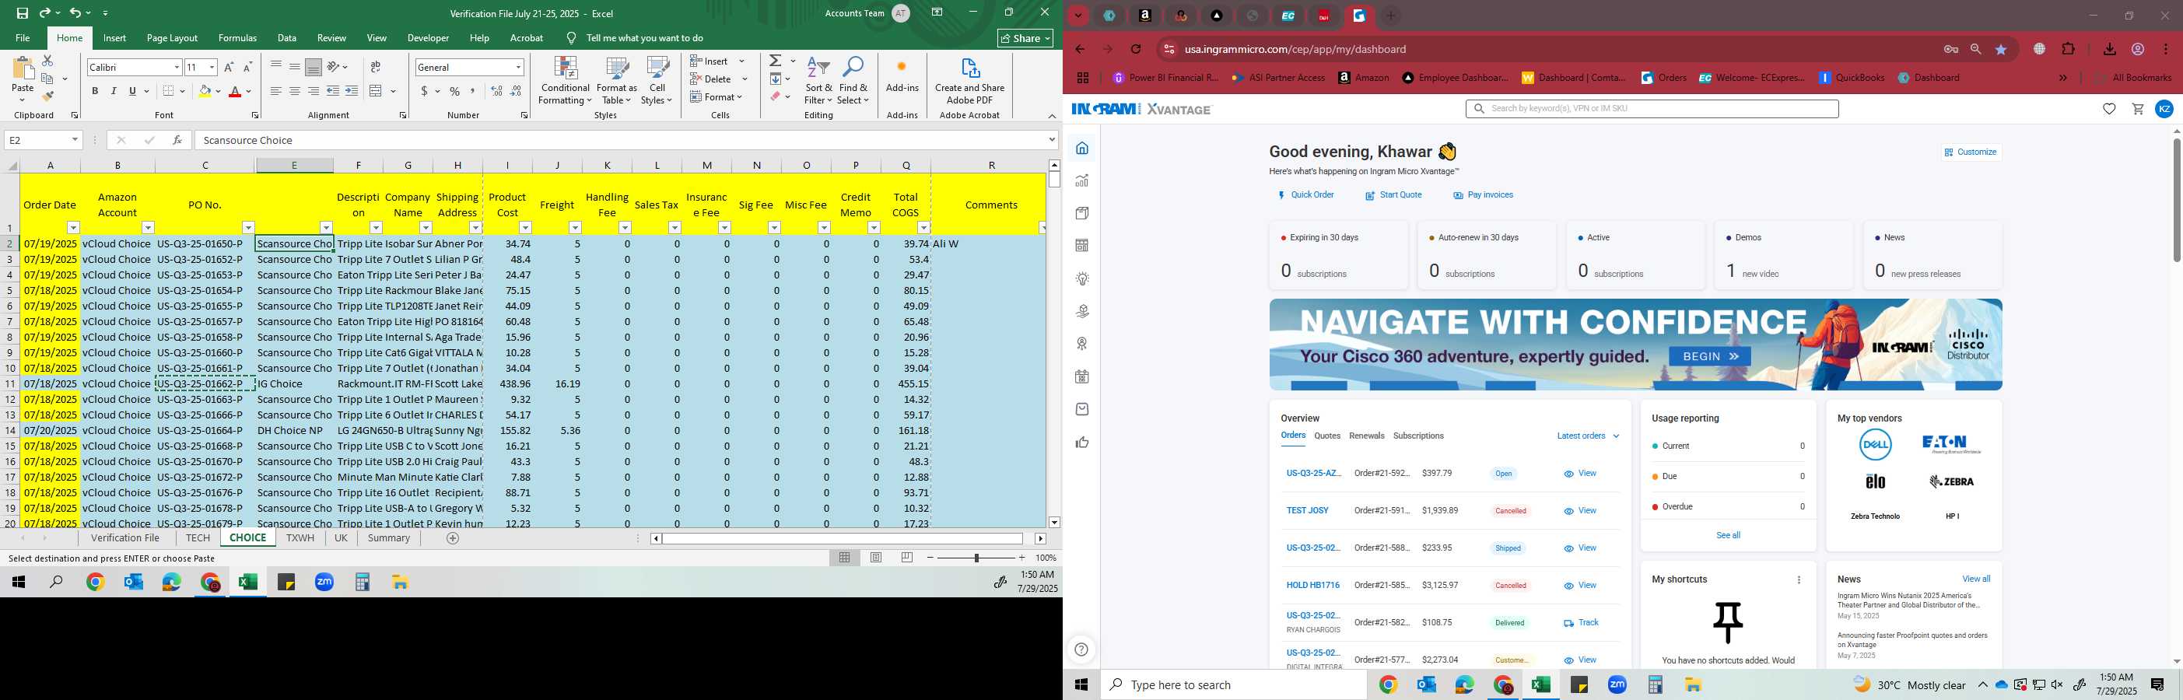Image resolution: width=2183 pixels, height=700 pixels.
Task: Toggle Page Break Preview in status bar
Action: click(x=907, y=558)
